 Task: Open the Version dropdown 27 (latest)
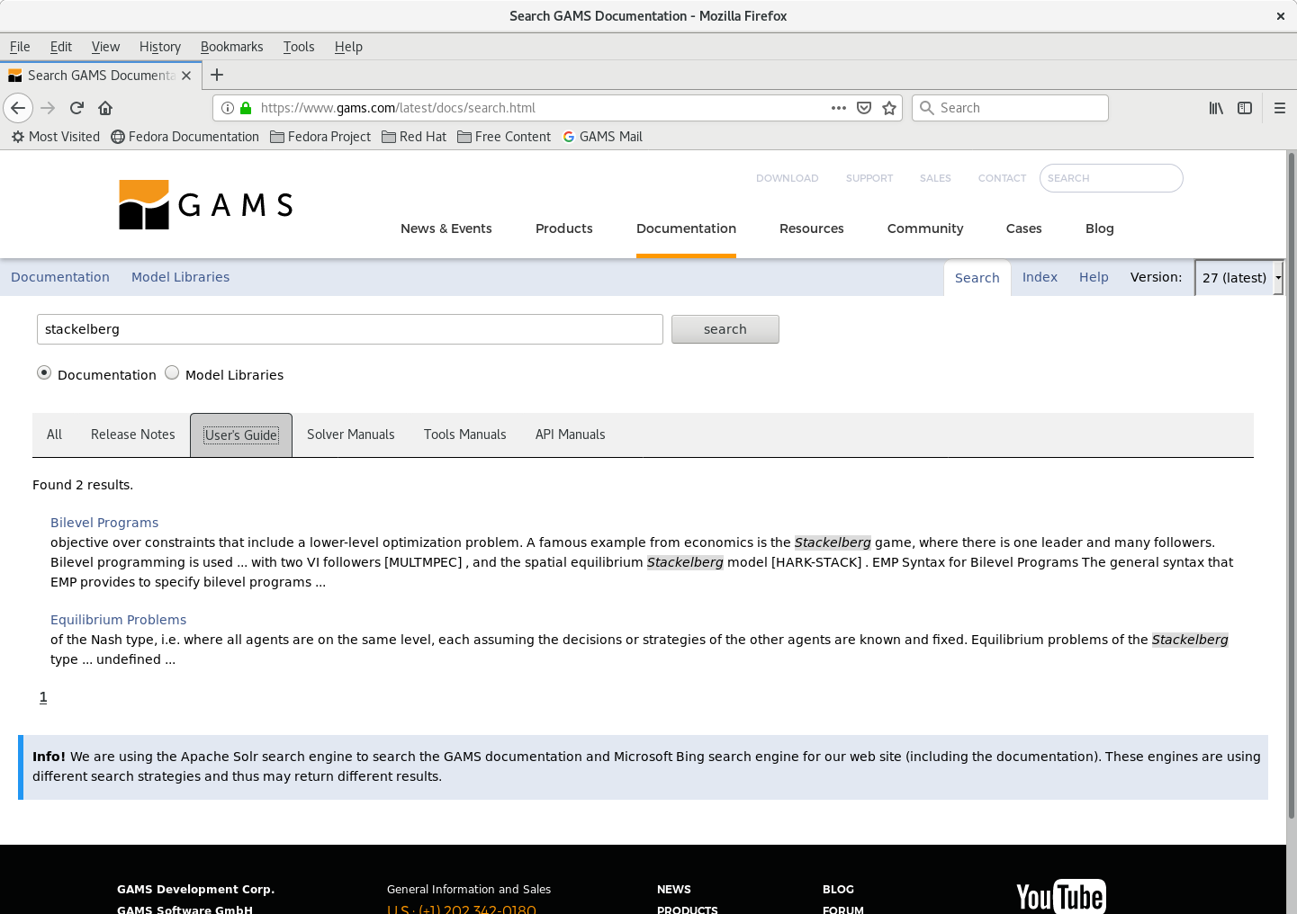tap(1239, 277)
